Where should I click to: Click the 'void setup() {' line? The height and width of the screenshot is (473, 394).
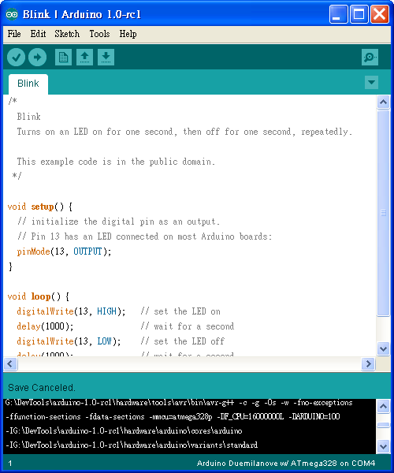39,207
